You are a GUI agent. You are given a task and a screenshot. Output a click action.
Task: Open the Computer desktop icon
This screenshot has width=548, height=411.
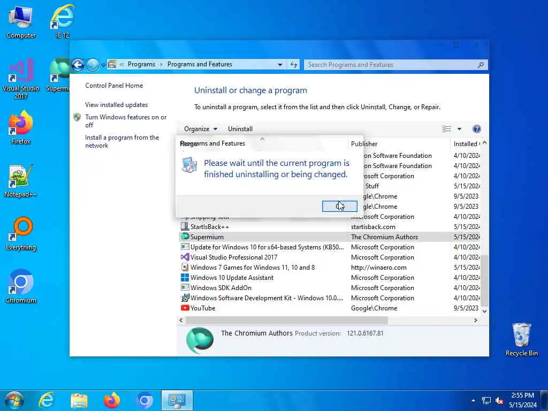[x=21, y=21]
